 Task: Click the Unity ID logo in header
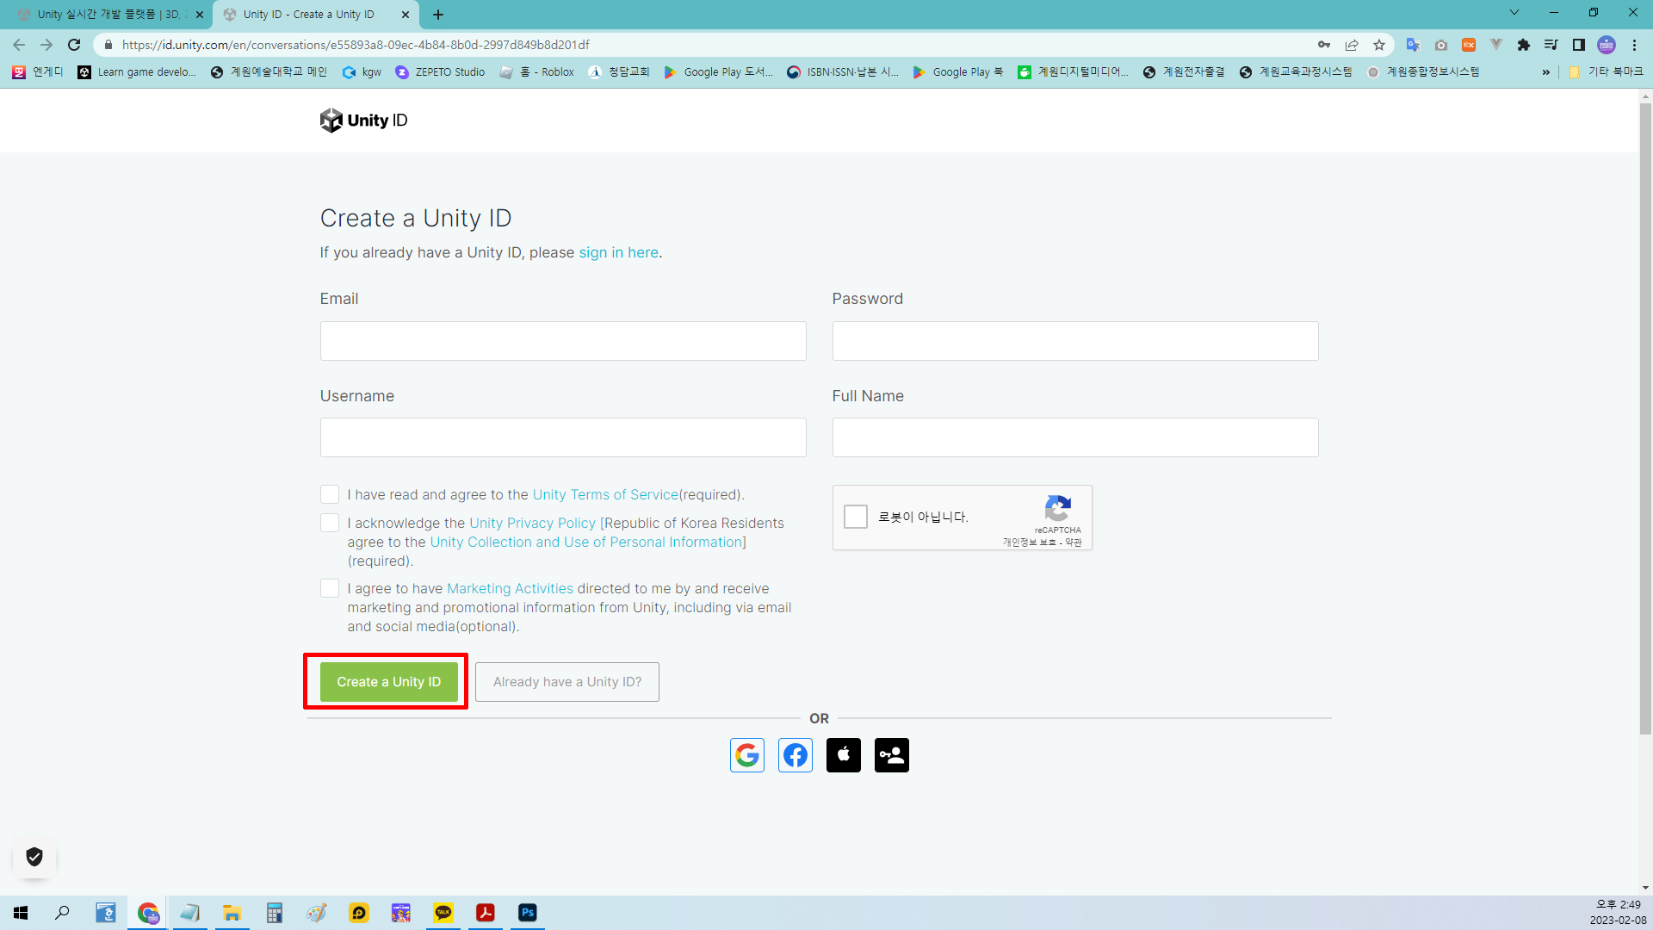point(363,121)
